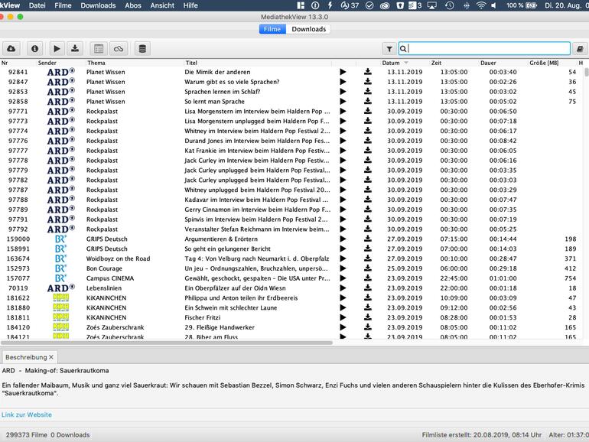Sort by the Größe [MB] column header
This screenshot has height=442, width=589.
click(544, 63)
